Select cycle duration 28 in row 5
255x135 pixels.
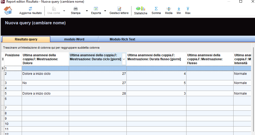[x=98, y=94]
